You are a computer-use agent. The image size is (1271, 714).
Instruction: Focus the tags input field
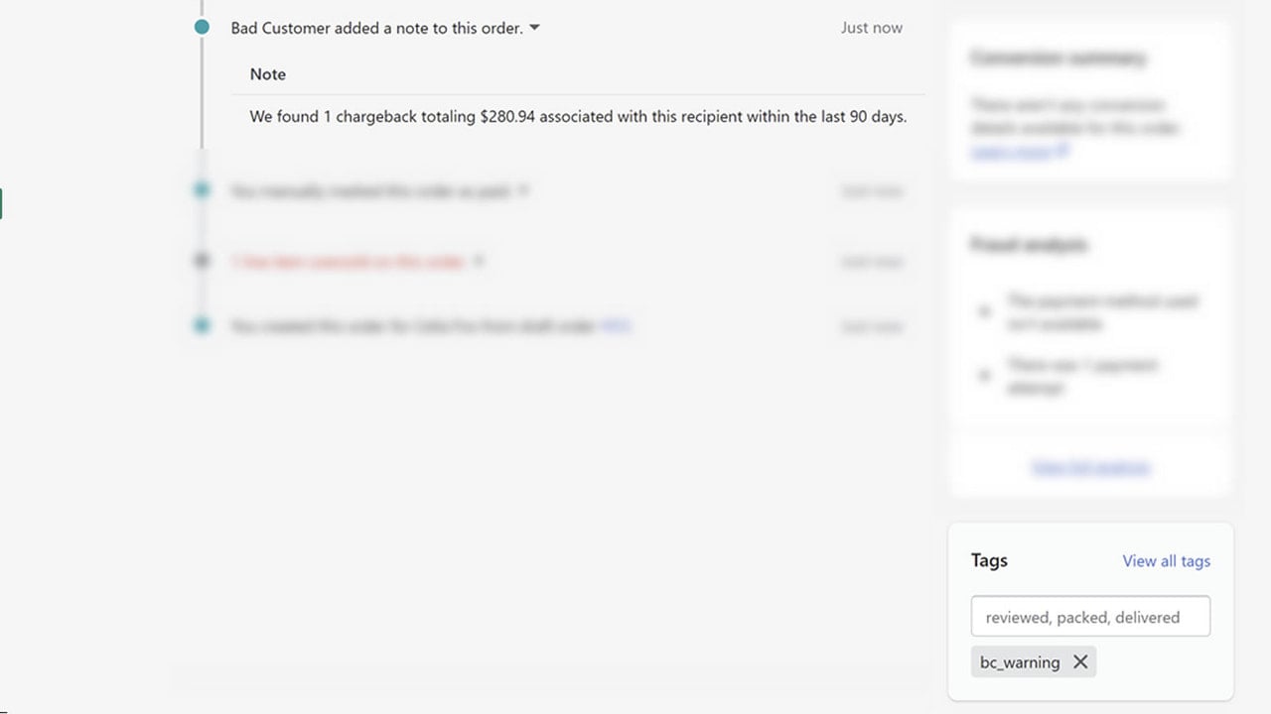click(x=1090, y=616)
